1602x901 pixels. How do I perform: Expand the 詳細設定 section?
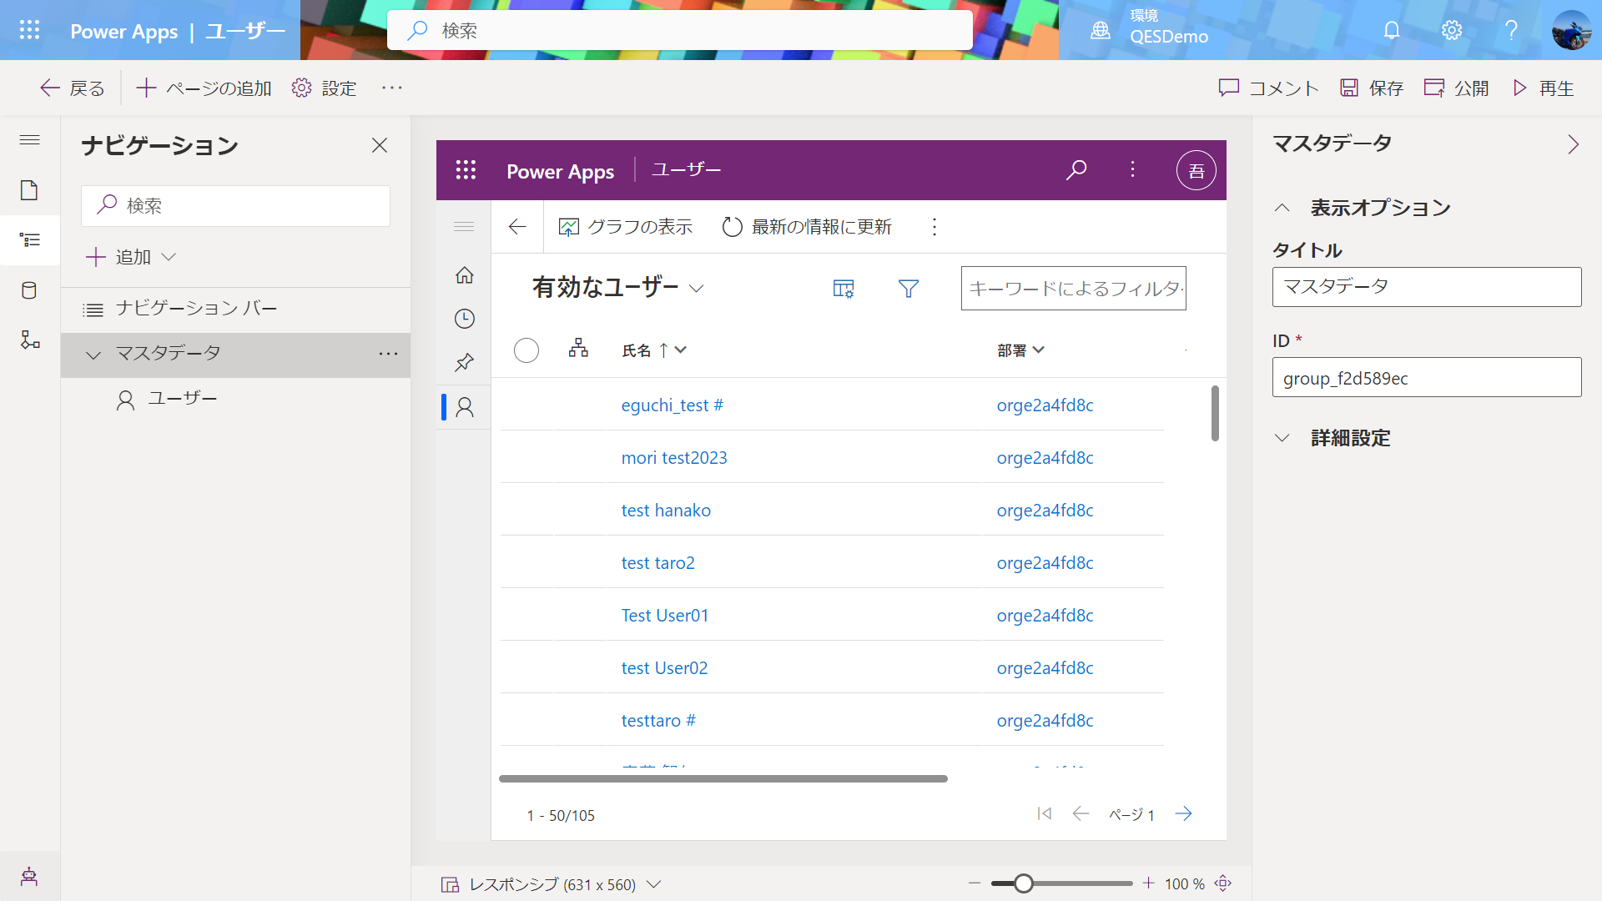point(1282,438)
